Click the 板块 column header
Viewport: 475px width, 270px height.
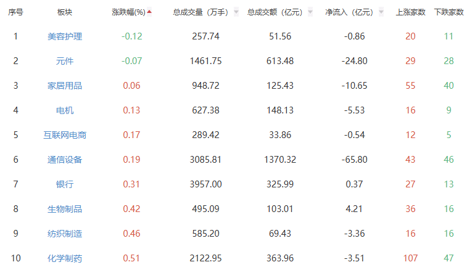pyautogui.click(x=65, y=12)
